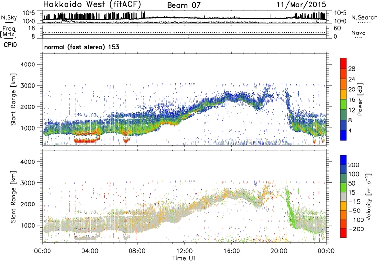Click the 4000 tick of velocity panel
Viewport: 377px width, 261px height.
tap(27, 162)
